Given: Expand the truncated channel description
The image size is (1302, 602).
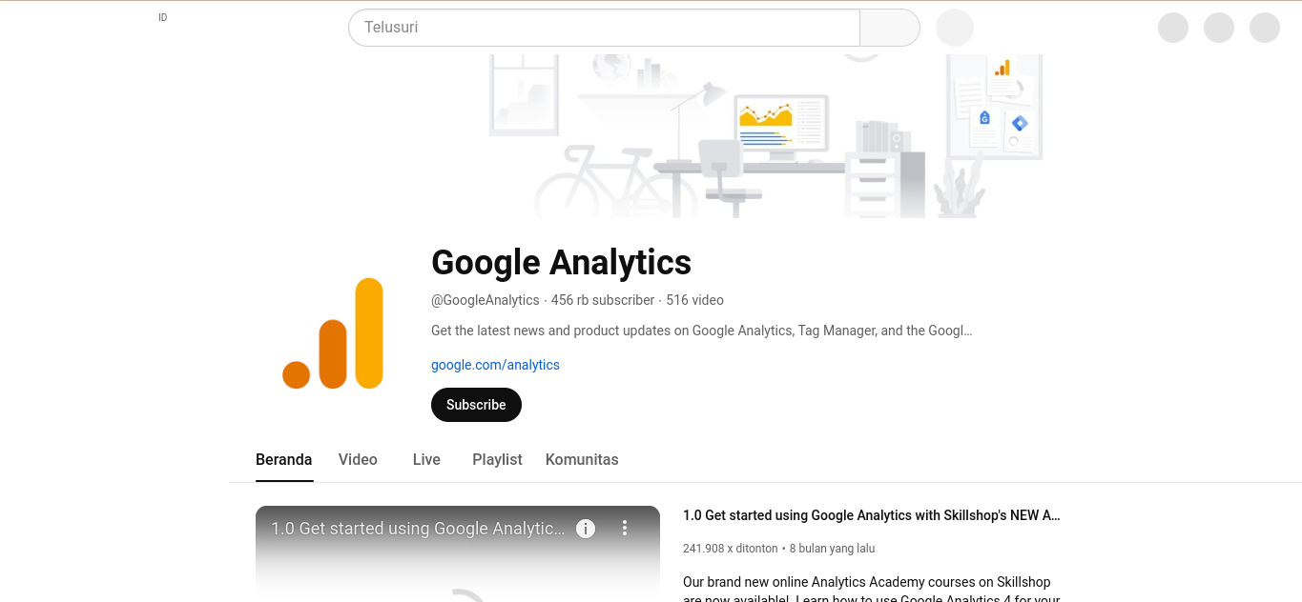Looking at the screenshot, I should 701,331.
